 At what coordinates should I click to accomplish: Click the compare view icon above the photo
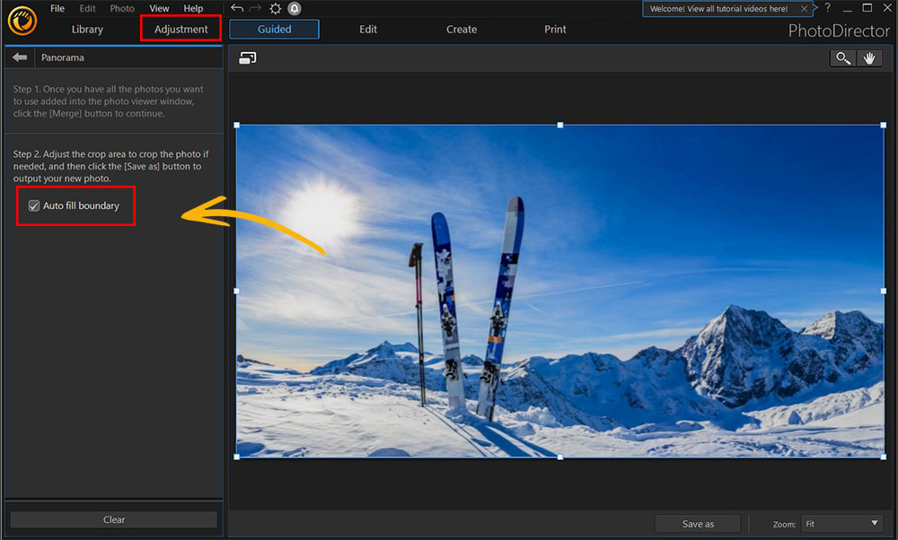pyautogui.click(x=247, y=57)
